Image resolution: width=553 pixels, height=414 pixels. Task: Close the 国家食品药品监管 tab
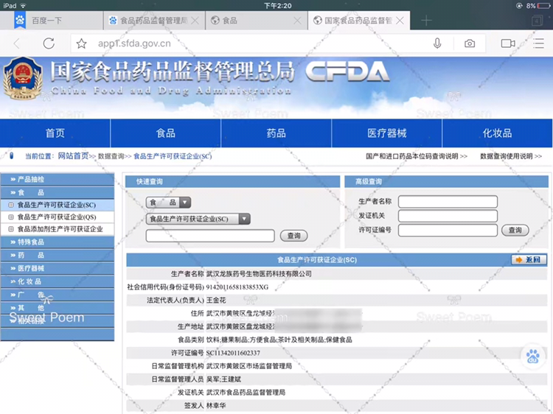point(400,21)
